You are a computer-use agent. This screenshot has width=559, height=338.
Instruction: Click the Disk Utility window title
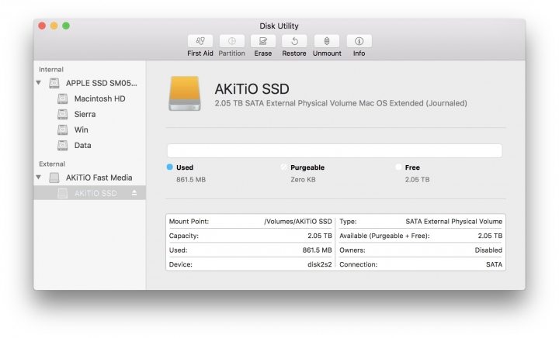[279, 26]
